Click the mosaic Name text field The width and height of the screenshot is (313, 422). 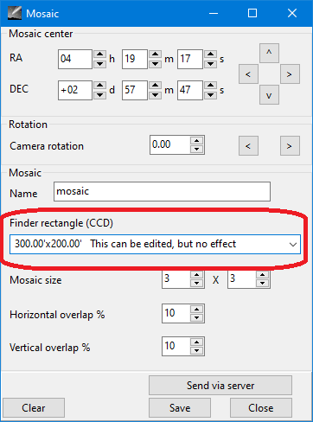coord(162,191)
